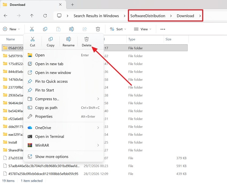Expand the WinRAR submenu

click(98, 145)
